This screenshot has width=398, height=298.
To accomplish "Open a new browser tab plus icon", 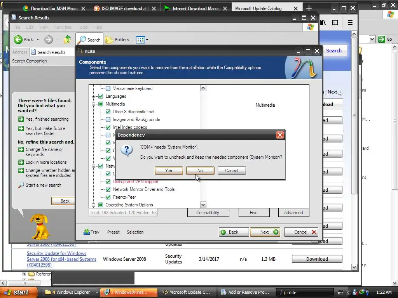I will [309, 9].
